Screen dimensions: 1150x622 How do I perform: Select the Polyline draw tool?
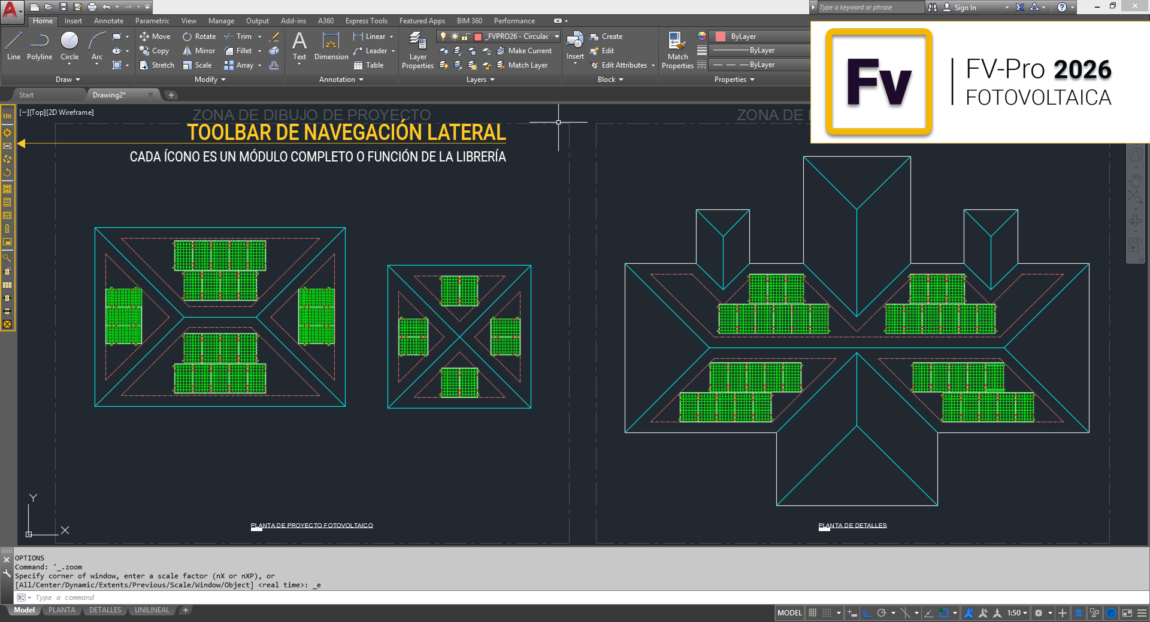click(x=40, y=46)
